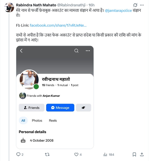
Task: Open the facebook.com share link
Action: [58, 25]
